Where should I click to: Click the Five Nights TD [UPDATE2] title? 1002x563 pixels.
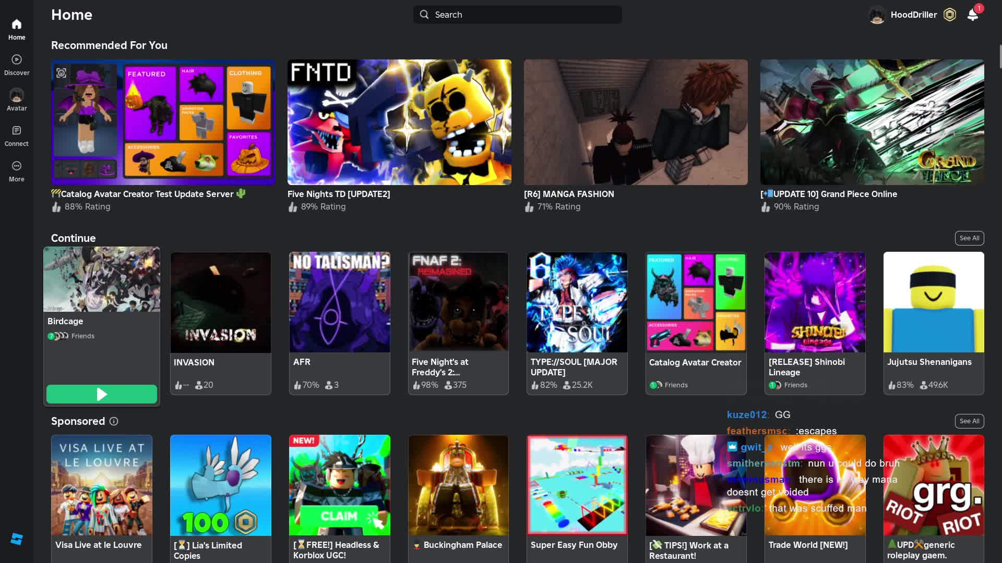[339, 194]
